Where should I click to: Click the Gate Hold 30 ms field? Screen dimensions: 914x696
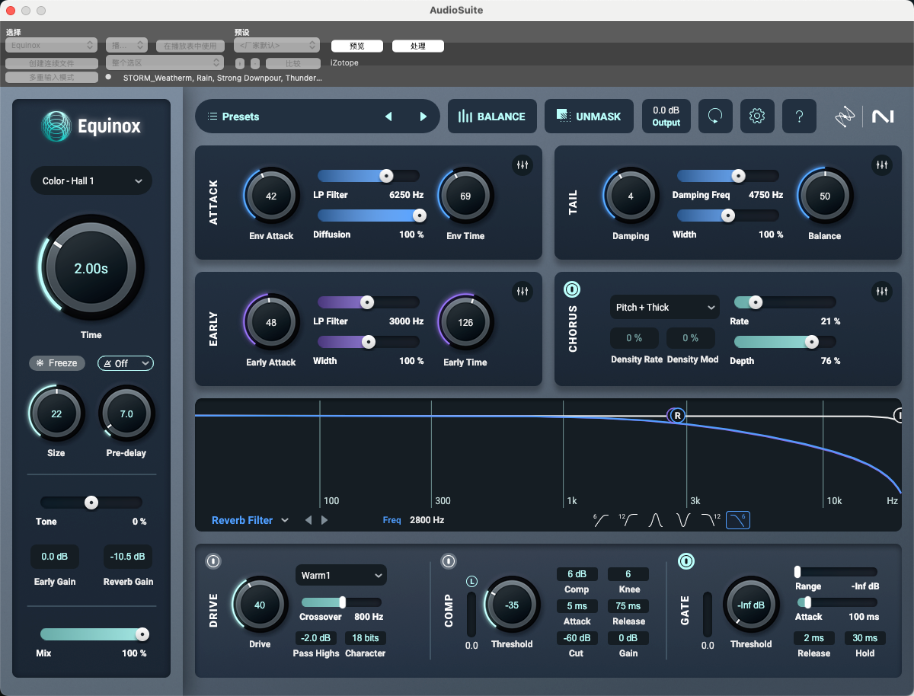tap(864, 638)
